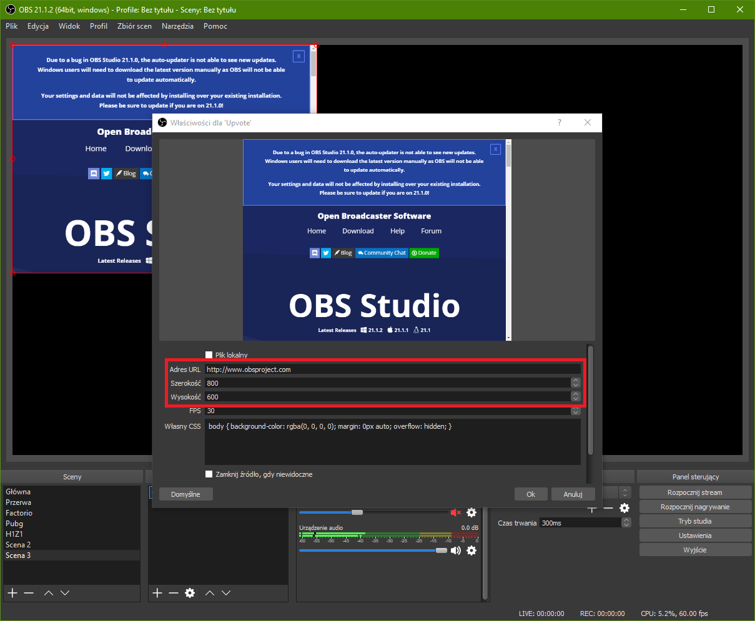Image resolution: width=755 pixels, height=621 pixels.
Task: Unmute the muted red speaker audio track
Action: [x=455, y=512]
